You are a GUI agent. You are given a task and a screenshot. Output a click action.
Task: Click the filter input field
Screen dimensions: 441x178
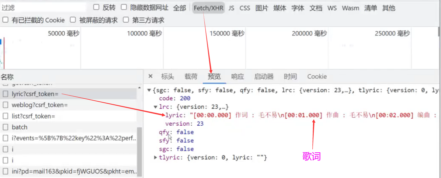[x=43, y=8]
